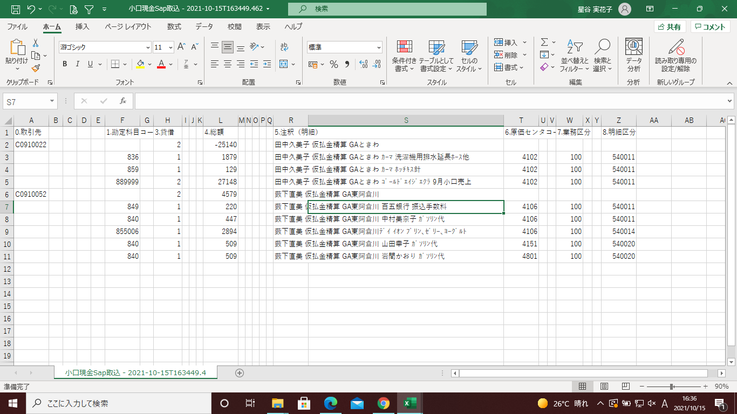Screen dimensions: 737x414
Task: Click the percent style icon
Action: point(334,65)
